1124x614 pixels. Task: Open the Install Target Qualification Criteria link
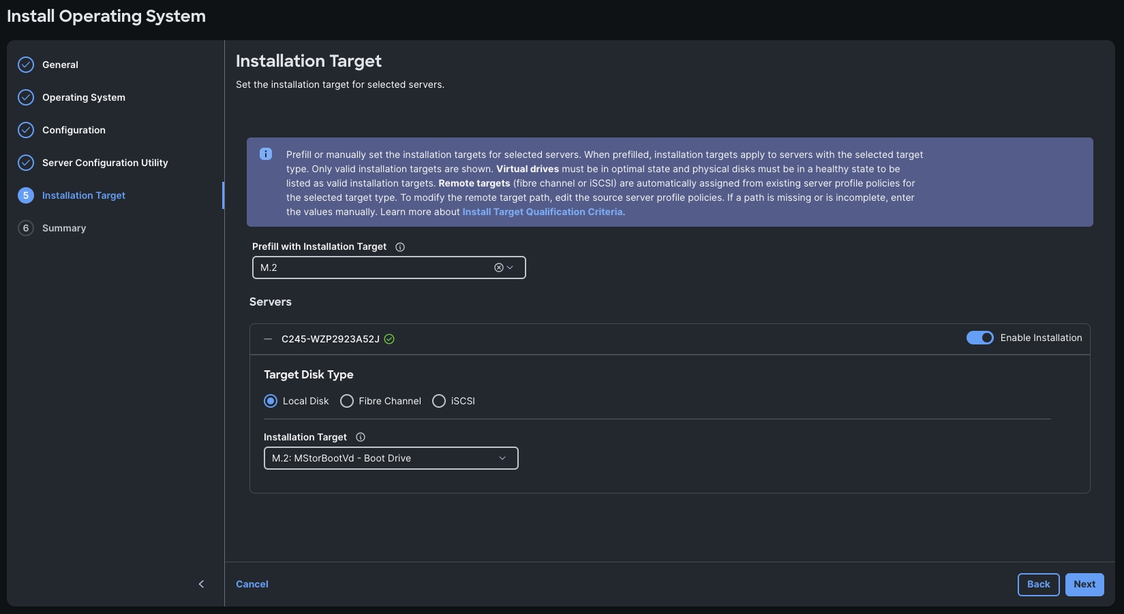click(542, 212)
